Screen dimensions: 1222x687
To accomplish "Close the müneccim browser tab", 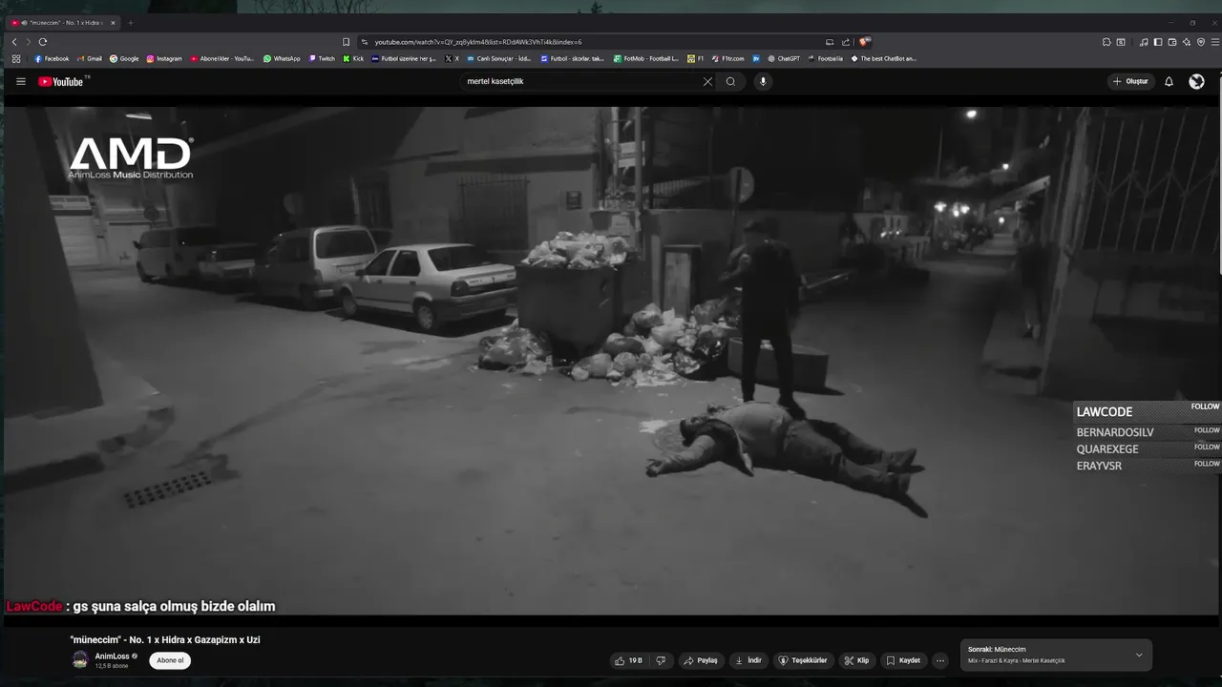I will tap(113, 23).
